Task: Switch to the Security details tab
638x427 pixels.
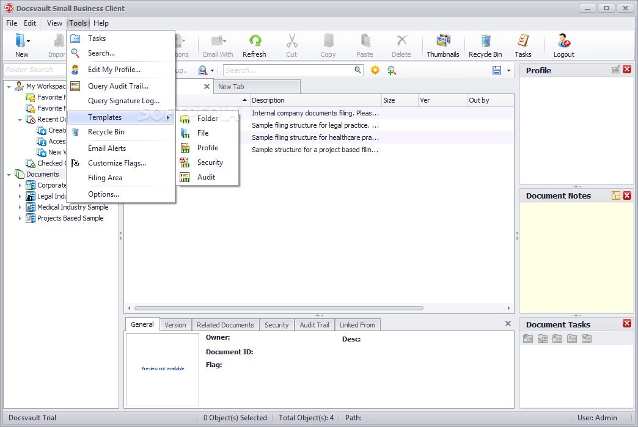Action: (277, 325)
